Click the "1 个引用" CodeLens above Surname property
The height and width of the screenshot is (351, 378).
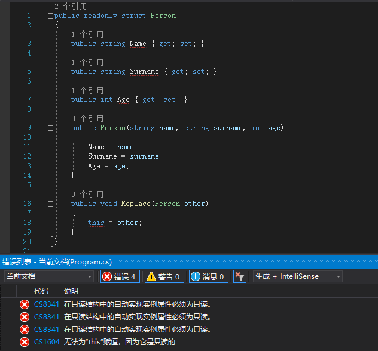point(87,62)
